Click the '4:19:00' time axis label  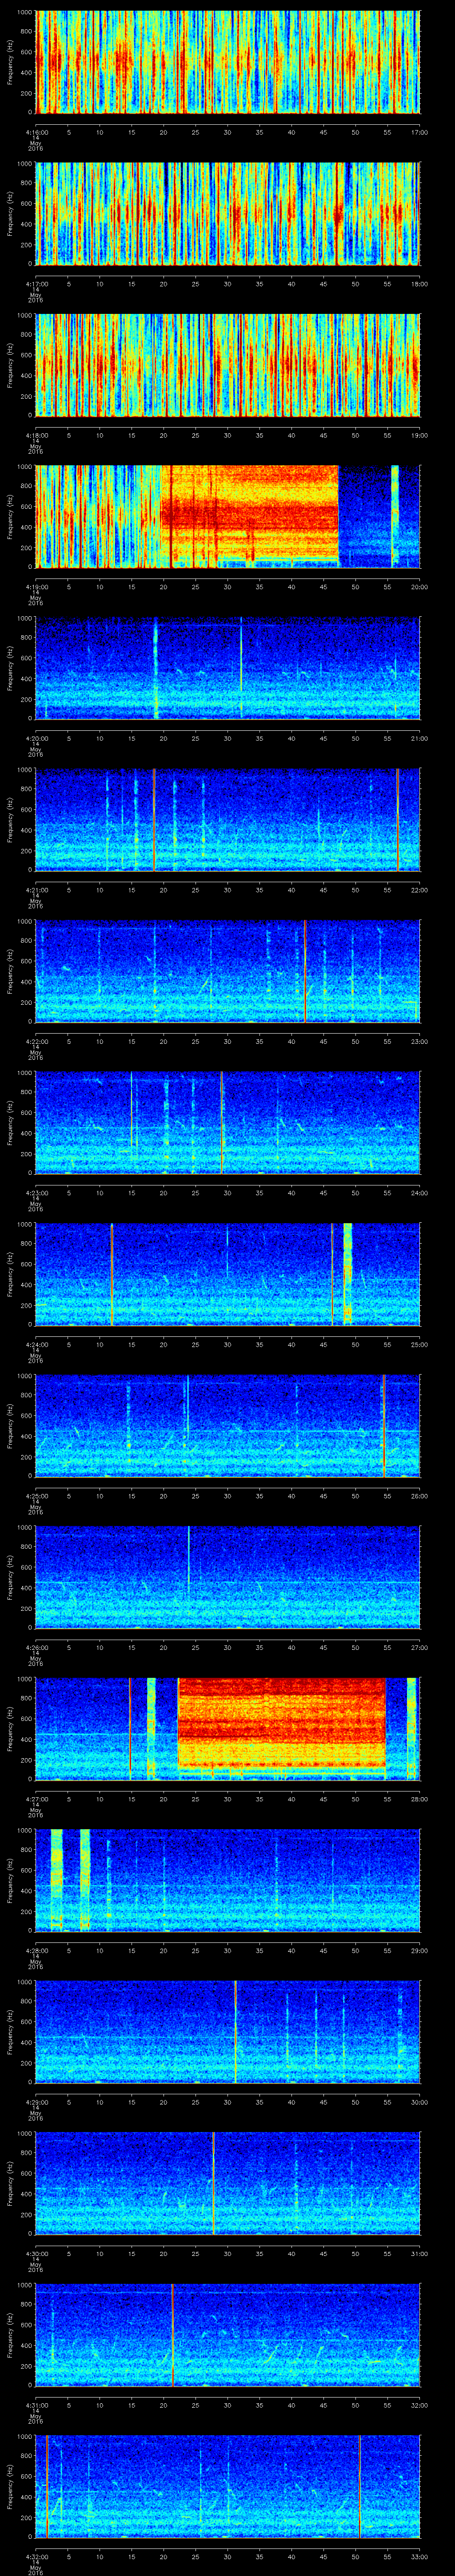pos(36,587)
